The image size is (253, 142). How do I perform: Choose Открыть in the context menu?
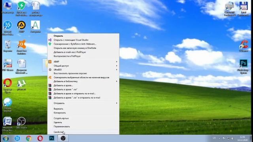83,36
